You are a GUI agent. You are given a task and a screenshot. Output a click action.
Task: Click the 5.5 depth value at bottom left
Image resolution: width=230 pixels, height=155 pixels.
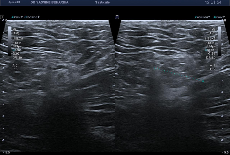coord(8,153)
